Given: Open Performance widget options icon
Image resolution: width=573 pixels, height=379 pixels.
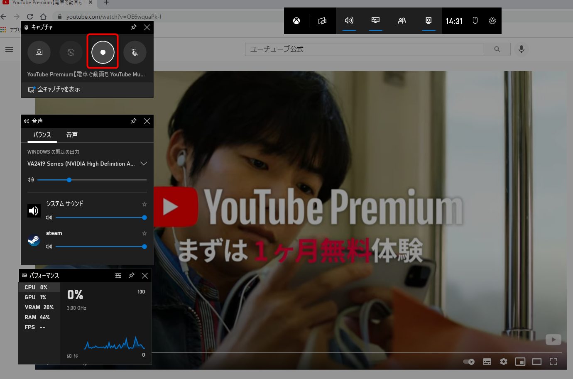Looking at the screenshot, I should [118, 276].
